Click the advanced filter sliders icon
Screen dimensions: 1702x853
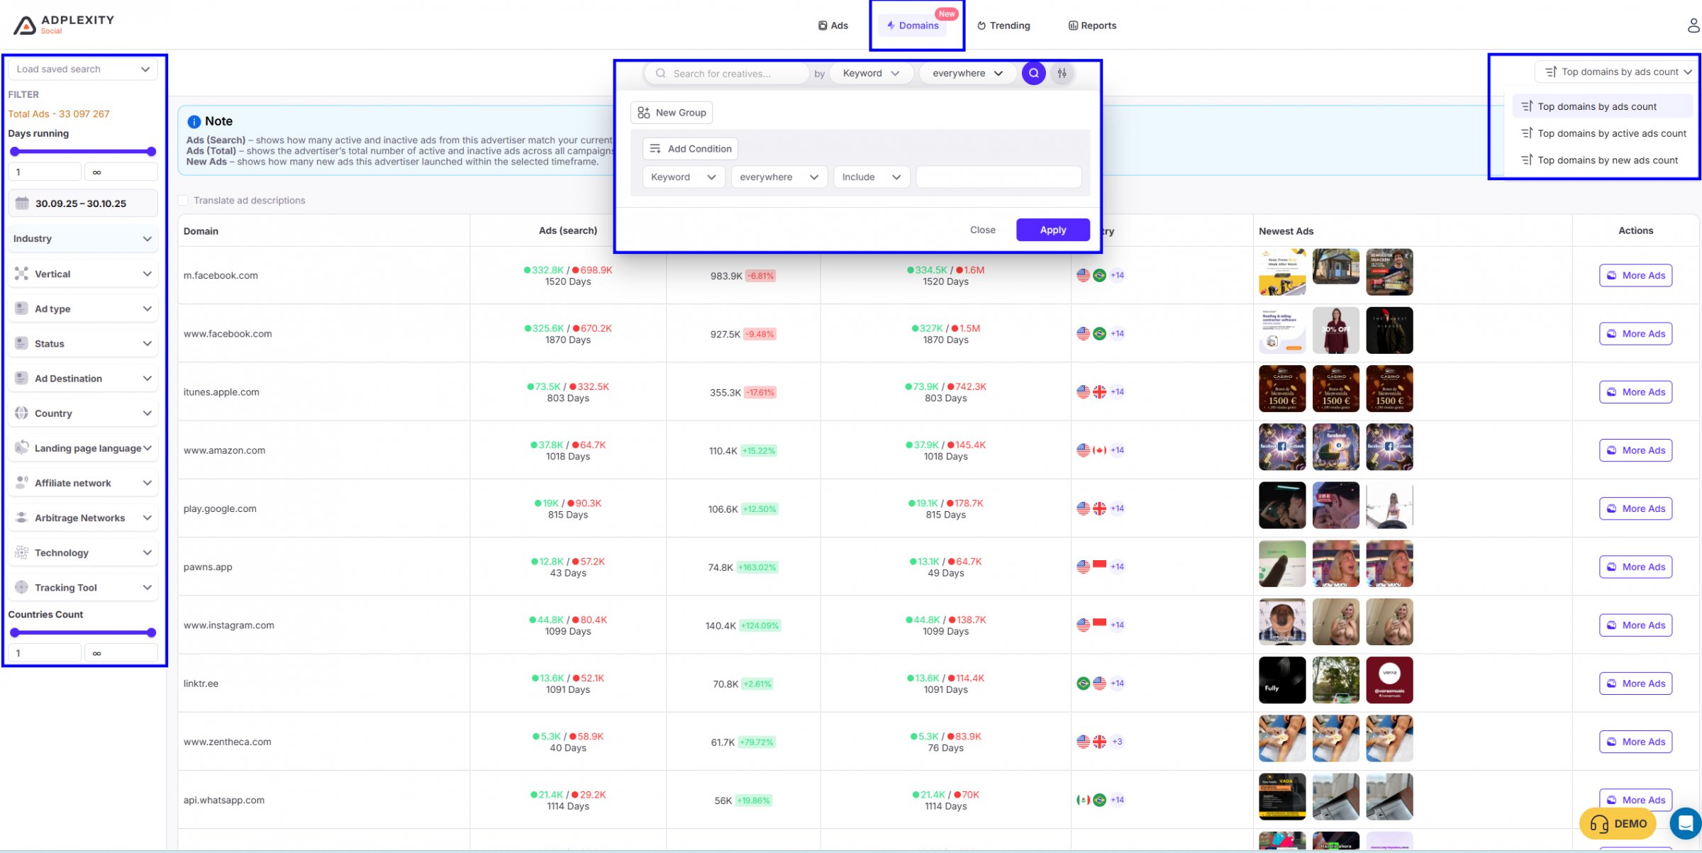[1062, 73]
